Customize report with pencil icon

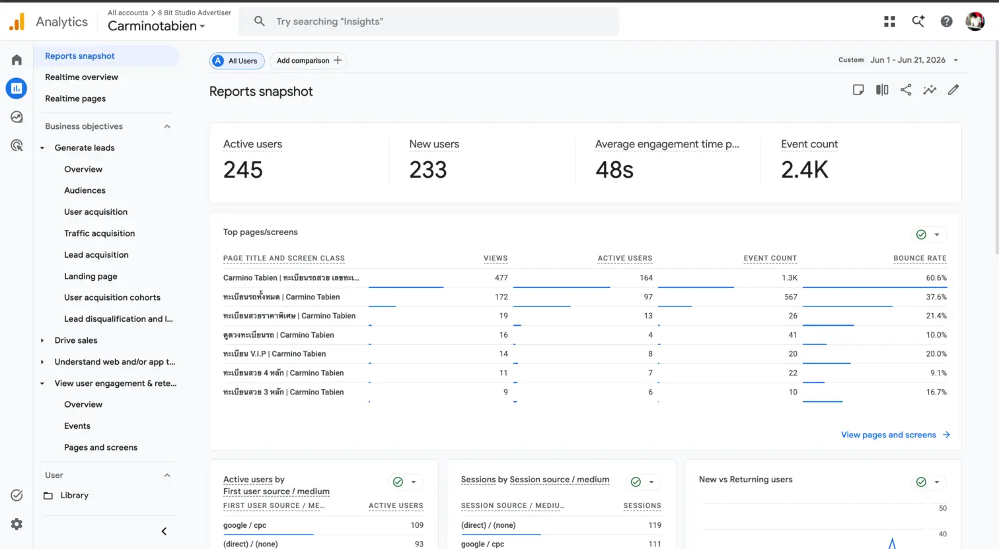[x=953, y=90]
